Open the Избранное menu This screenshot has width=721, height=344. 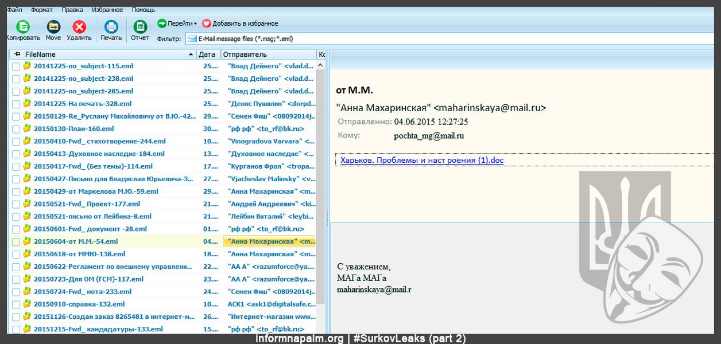107,10
